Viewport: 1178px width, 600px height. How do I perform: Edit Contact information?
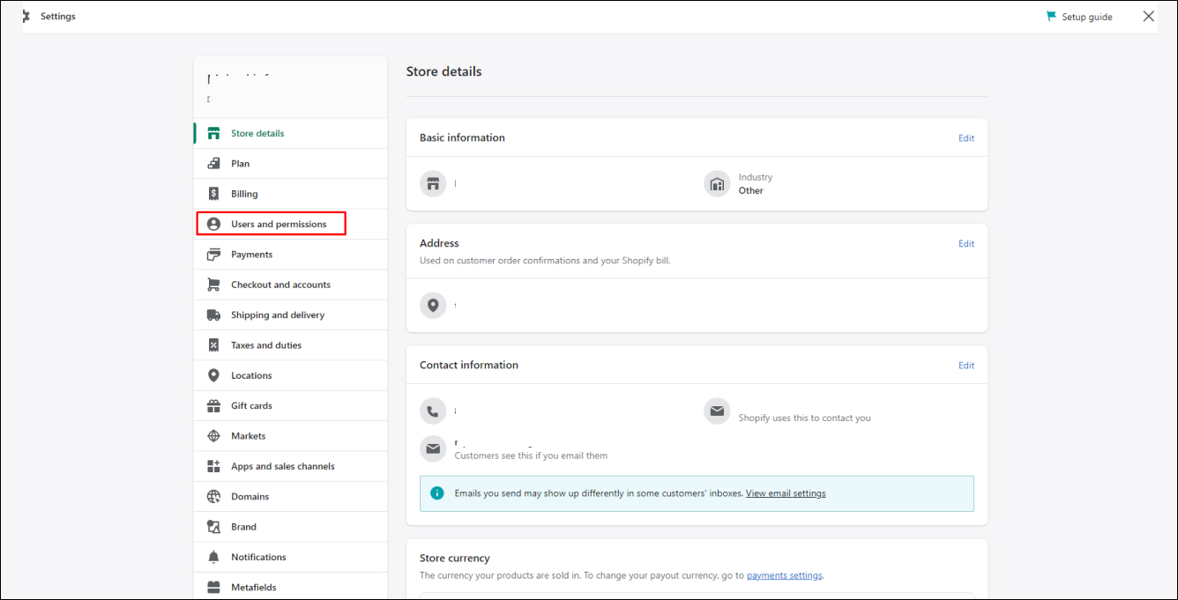pos(966,366)
